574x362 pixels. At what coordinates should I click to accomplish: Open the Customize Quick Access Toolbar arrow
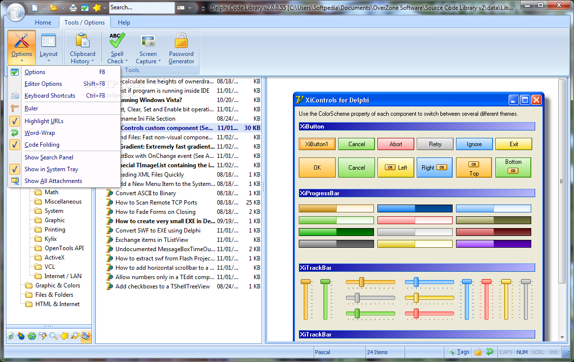click(x=203, y=8)
